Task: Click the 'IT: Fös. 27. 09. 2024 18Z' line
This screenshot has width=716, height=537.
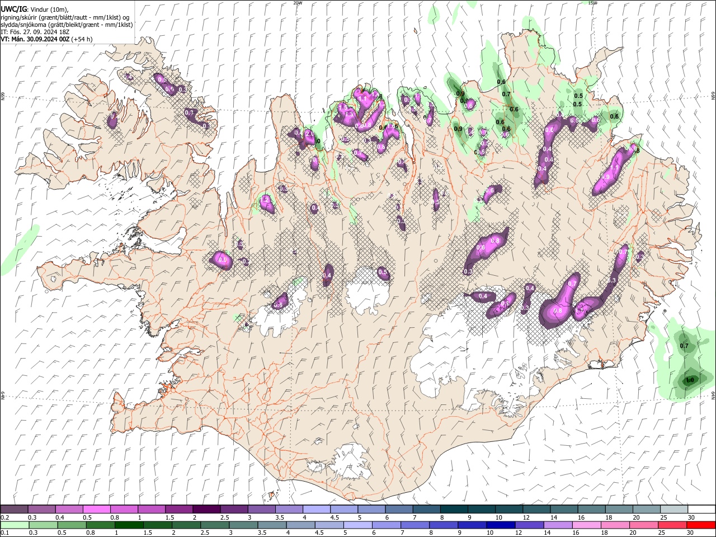Action: point(35,32)
